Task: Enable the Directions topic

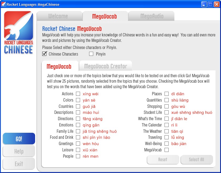Action: click(x=78, y=119)
